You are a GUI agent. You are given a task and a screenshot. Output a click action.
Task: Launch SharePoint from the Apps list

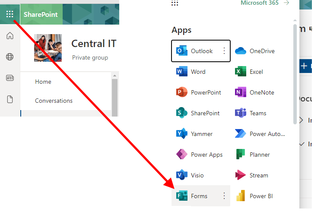click(198, 113)
